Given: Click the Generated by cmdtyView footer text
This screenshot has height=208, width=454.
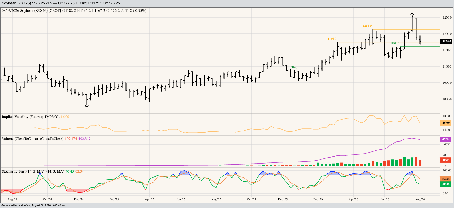Looking at the screenshot, I should 33,205.
